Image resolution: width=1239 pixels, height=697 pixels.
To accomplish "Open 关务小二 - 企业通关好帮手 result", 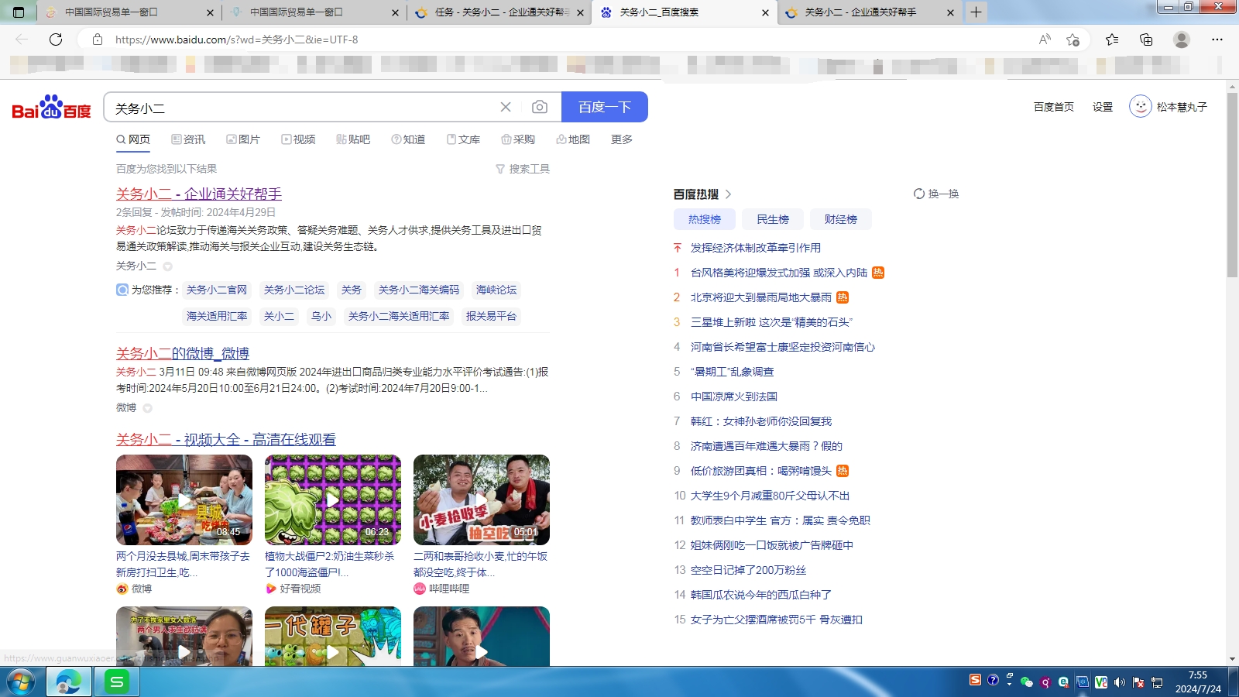I will click(x=199, y=194).
